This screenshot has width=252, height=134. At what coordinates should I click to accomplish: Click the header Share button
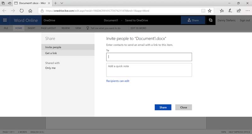193,20
